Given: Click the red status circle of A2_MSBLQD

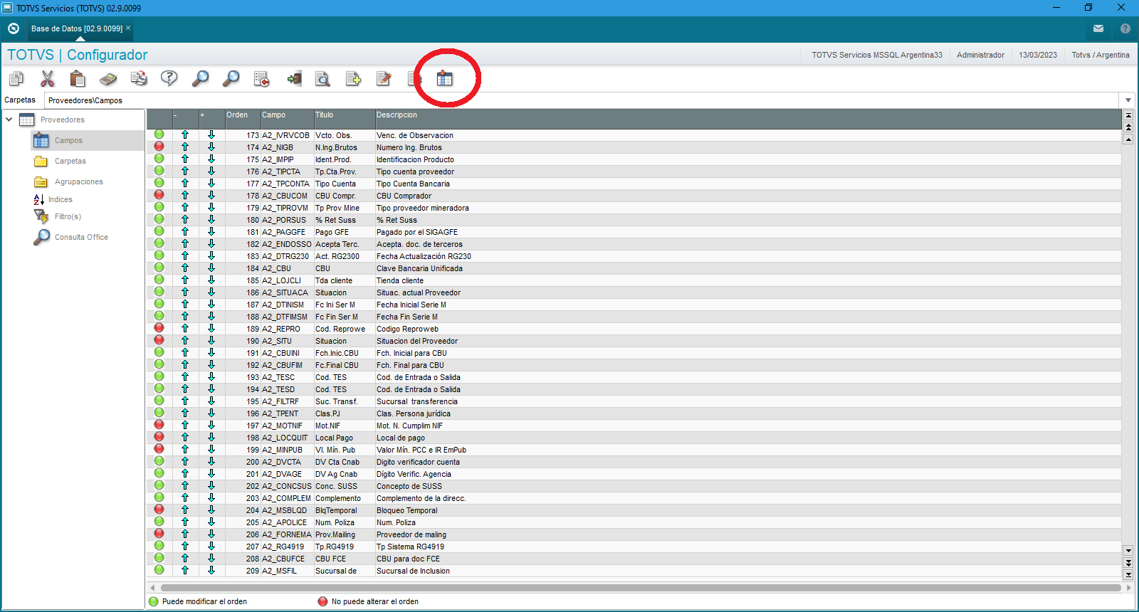Looking at the screenshot, I should point(159,510).
